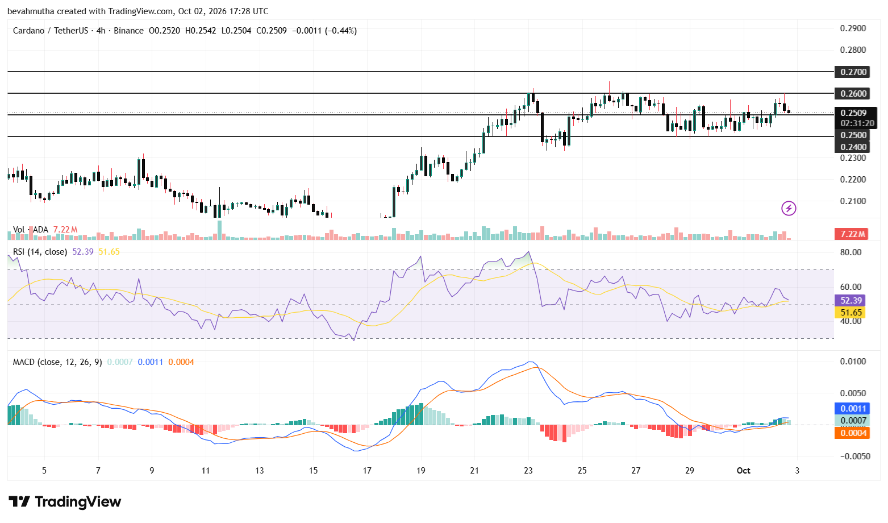
Task: Click the date 17 on the time axis
Action: (x=367, y=471)
